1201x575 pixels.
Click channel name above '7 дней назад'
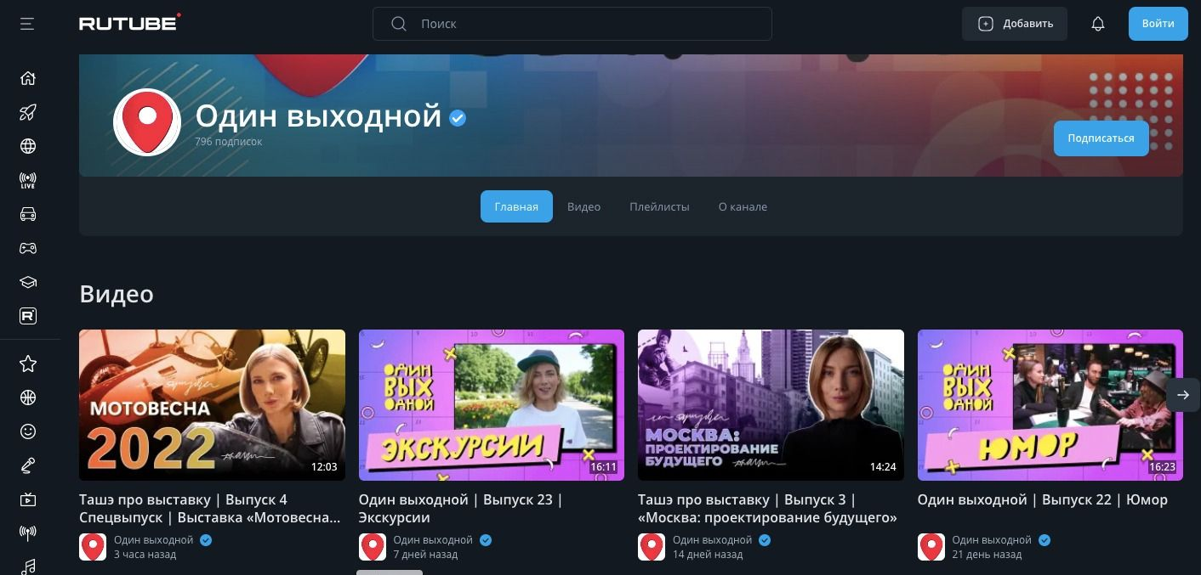coord(433,540)
